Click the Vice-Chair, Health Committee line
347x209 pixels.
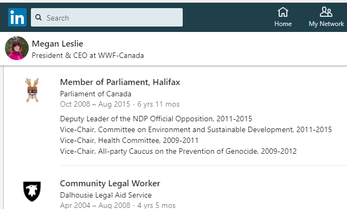[x=129, y=140]
